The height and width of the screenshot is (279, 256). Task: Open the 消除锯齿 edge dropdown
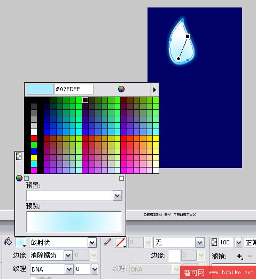pyautogui.click(x=68, y=256)
